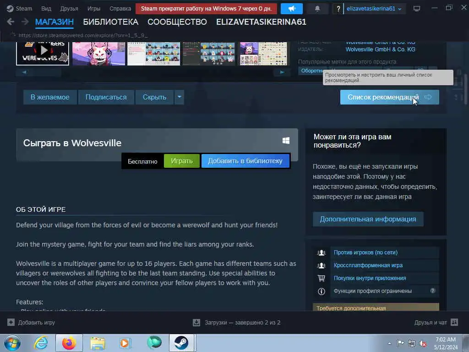Click Дополнительная информация button

pos(368,219)
